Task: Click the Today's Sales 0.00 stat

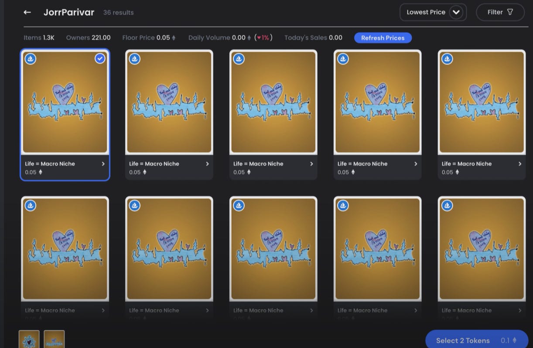Action: point(313,38)
